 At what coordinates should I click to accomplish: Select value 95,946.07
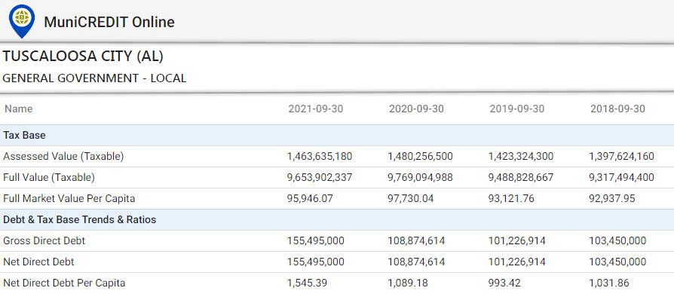coord(310,198)
